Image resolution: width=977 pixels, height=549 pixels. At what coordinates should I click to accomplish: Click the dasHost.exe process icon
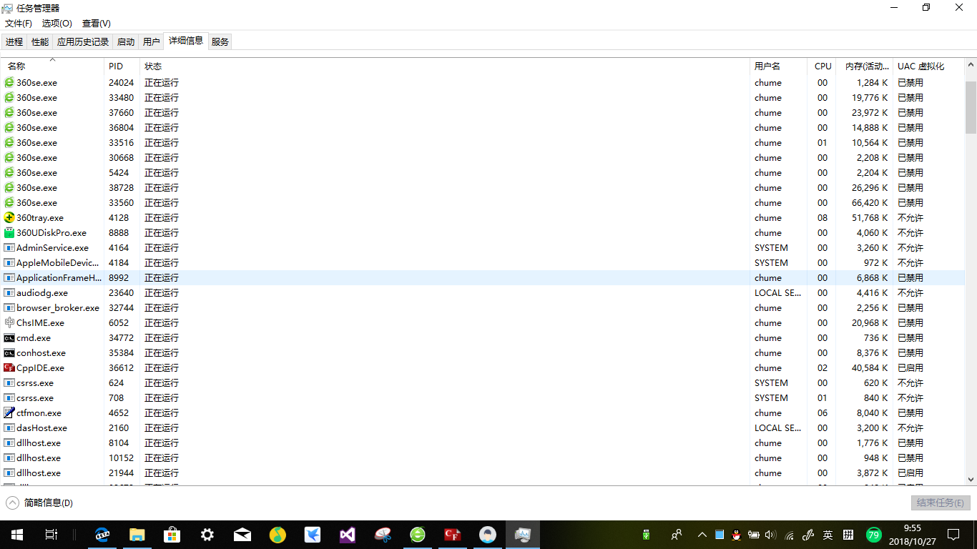9,427
